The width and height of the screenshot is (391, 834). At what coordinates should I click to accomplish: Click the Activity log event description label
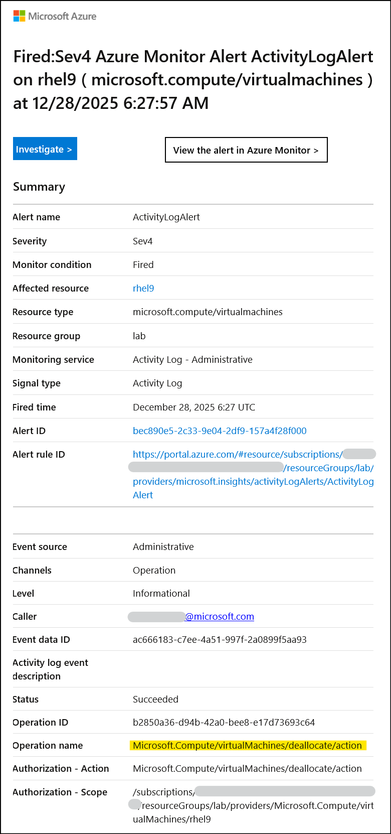[50, 669]
